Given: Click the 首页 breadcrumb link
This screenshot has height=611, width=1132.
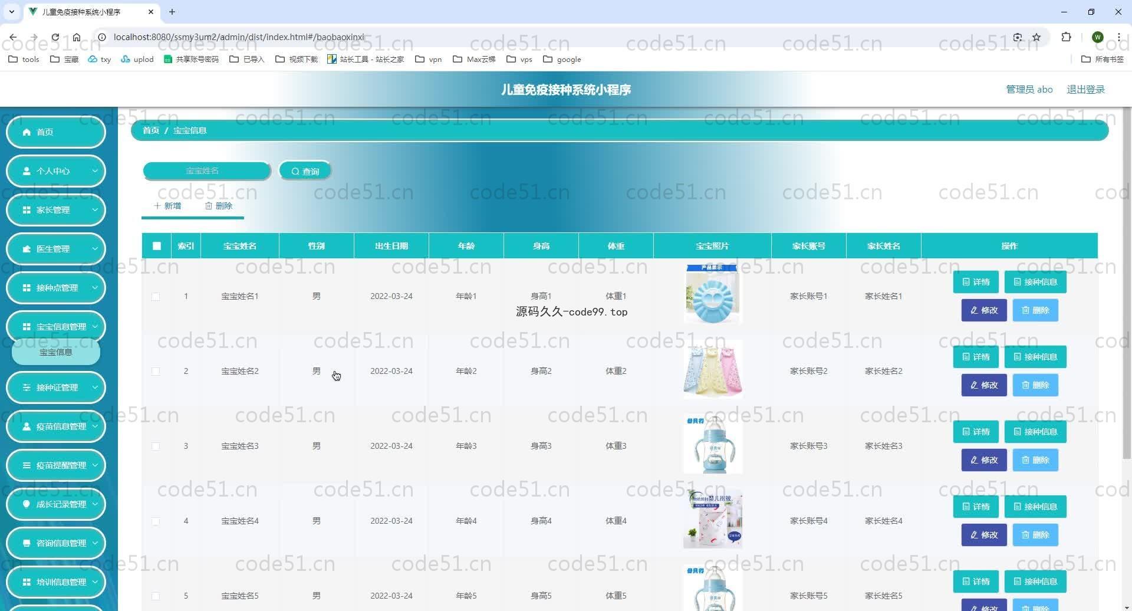Looking at the screenshot, I should coord(151,130).
